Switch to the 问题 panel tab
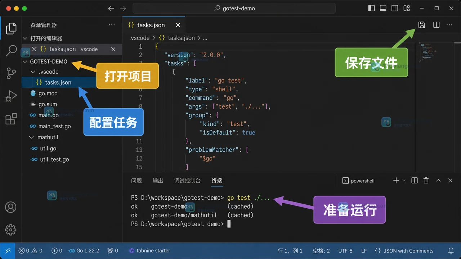Screen dimensions: 461x259 (x=136, y=181)
